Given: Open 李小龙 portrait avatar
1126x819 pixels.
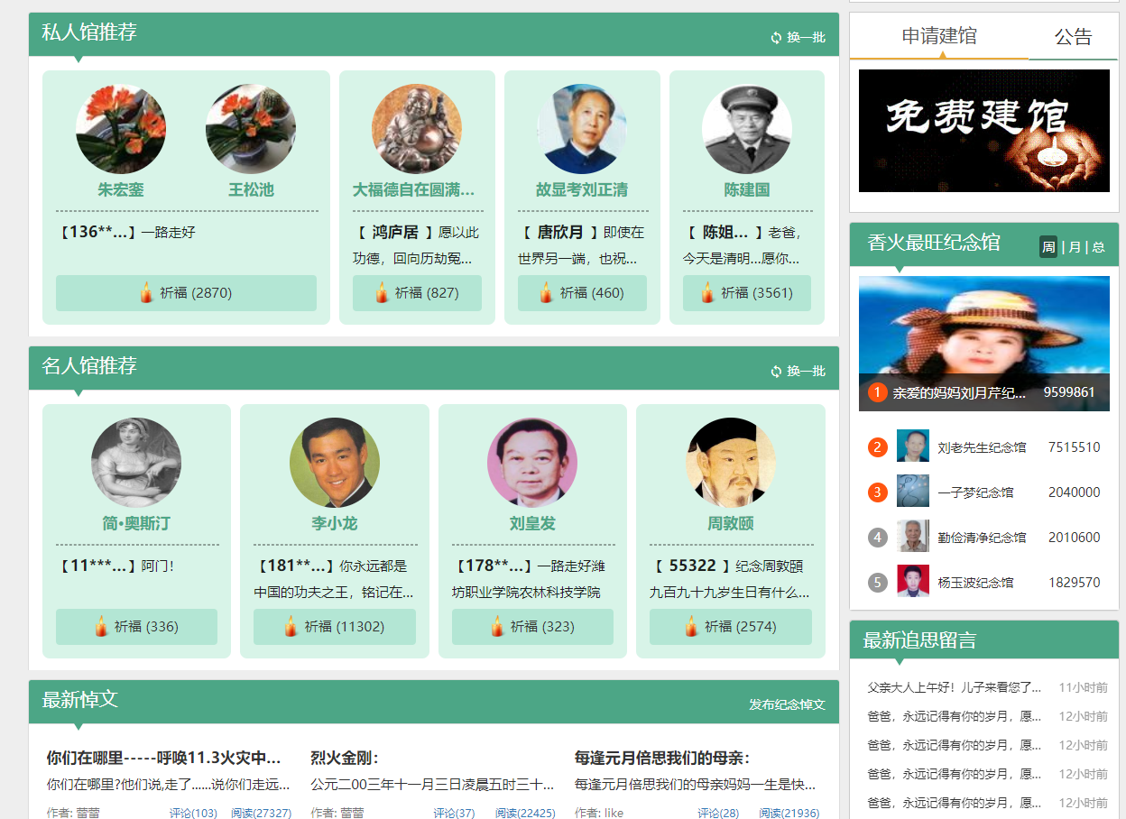Looking at the screenshot, I should tap(335, 463).
